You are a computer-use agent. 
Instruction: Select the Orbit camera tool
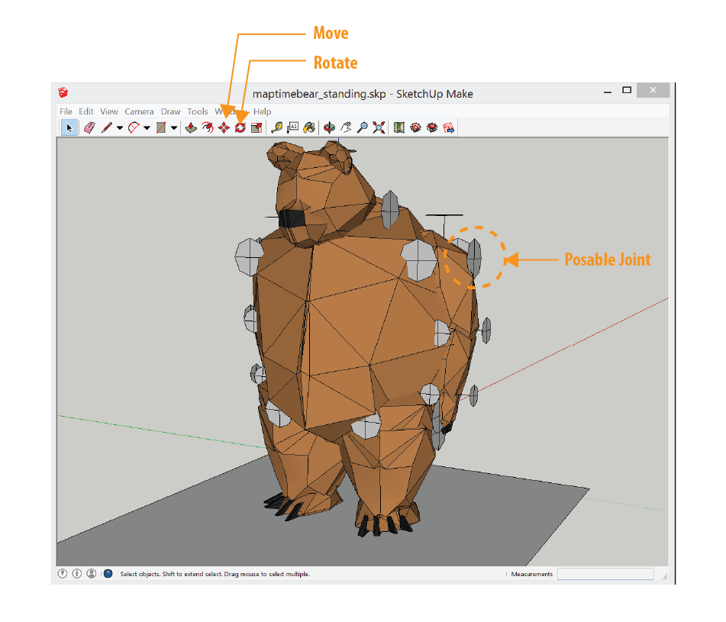[329, 127]
